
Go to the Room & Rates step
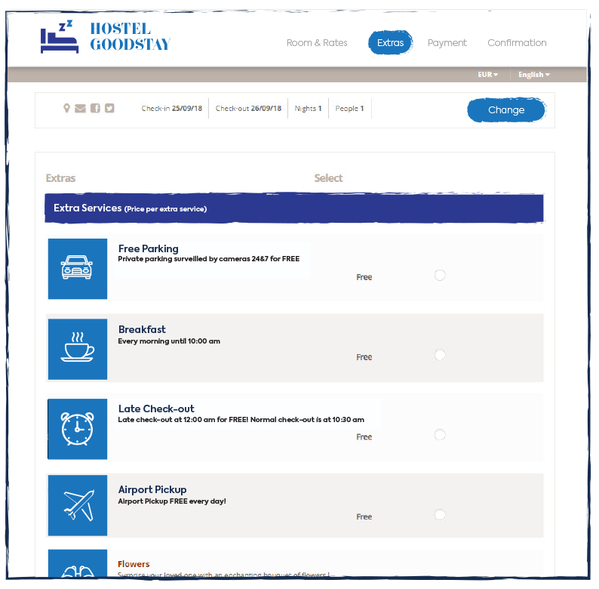click(x=317, y=43)
